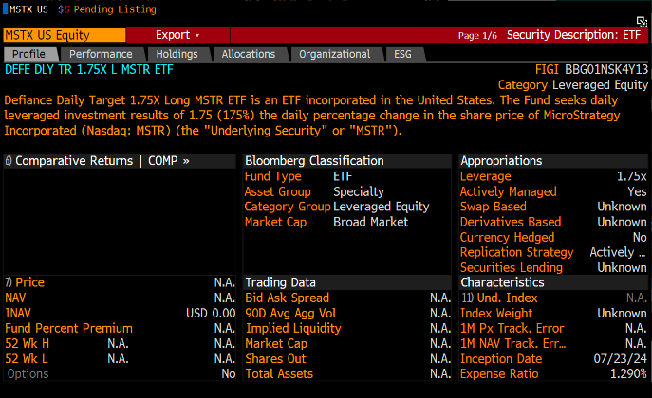Click the Leverage 1.75x value
This screenshot has width=652, height=398.
click(630, 176)
